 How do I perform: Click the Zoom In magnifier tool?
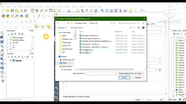(42, 11)
